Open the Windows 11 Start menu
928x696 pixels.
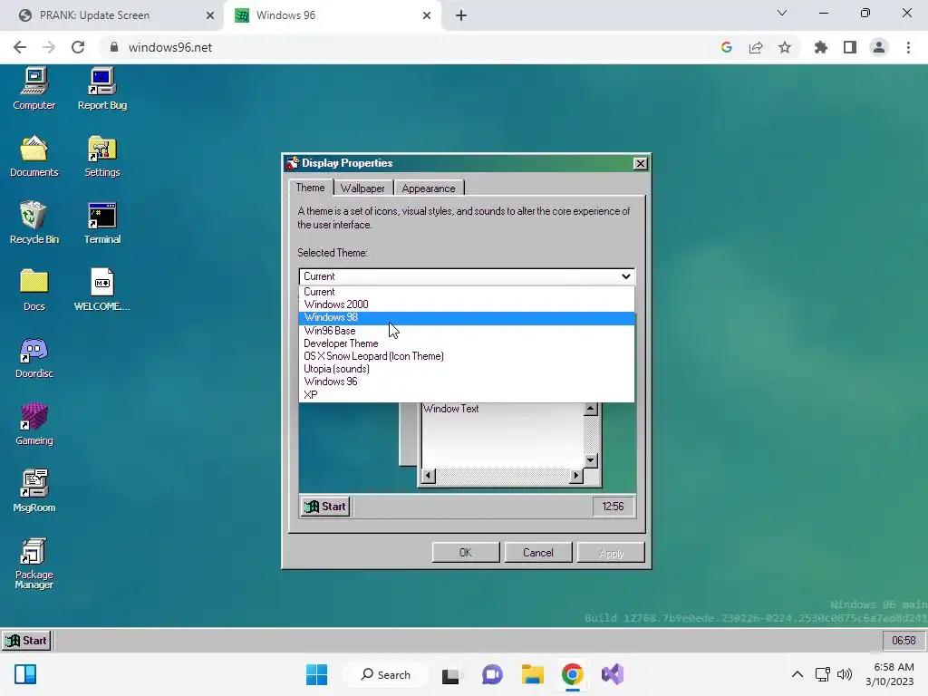(316, 674)
